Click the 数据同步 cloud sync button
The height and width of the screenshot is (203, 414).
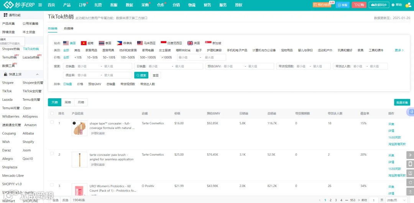(379, 5)
